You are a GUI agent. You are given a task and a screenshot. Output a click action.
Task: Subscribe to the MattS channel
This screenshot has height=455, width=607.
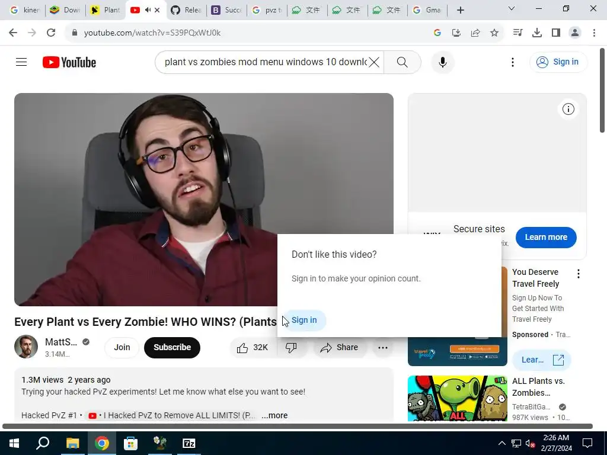point(172,347)
